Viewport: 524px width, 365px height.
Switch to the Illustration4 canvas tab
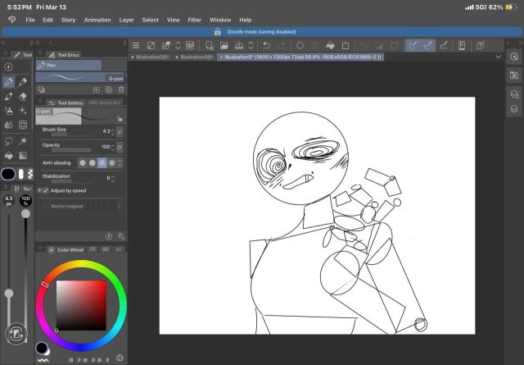(195, 57)
